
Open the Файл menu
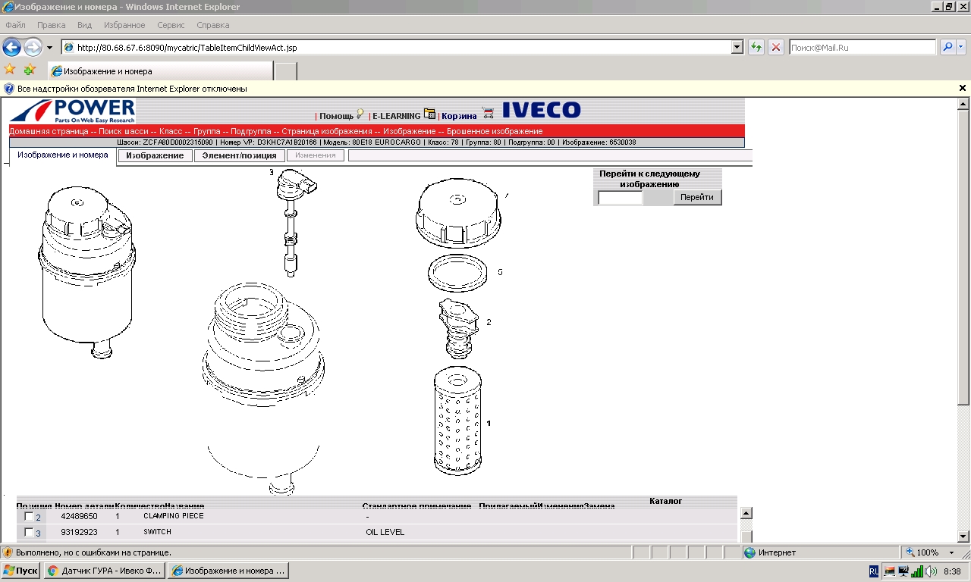click(x=15, y=25)
